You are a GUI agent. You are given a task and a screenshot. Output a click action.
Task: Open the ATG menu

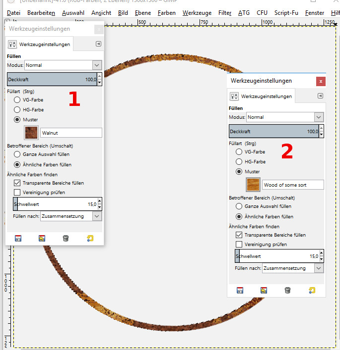coord(244,13)
